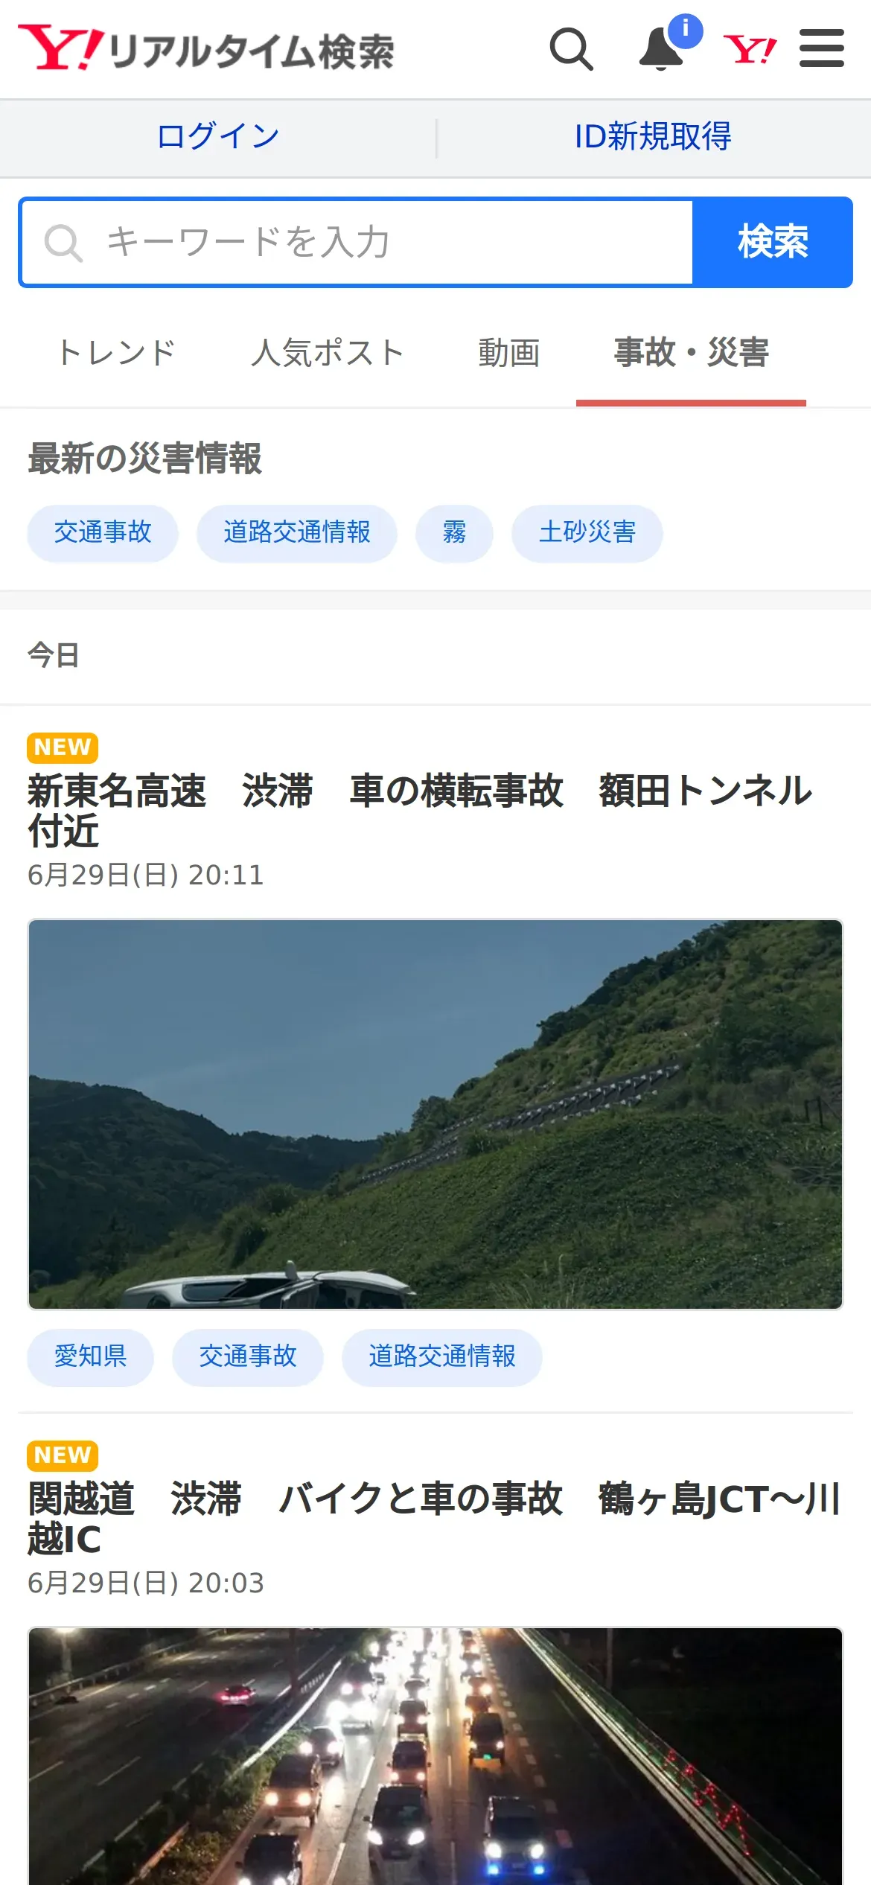Switch to the 動画 tab
This screenshot has height=1885, width=871.
[x=509, y=353]
